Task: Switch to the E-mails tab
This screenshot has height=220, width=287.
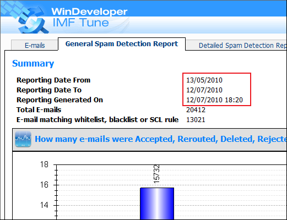Action: tap(35, 45)
